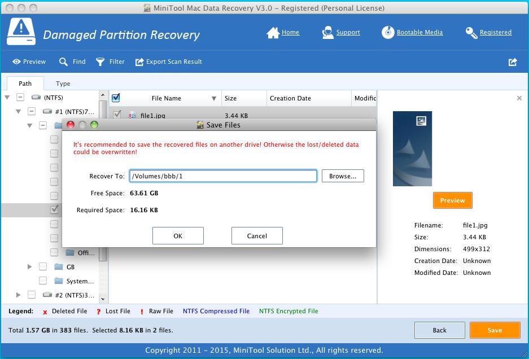Click the file1.jpg preview thumbnail
Viewport: 529px width, 359px height.
(412, 149)
